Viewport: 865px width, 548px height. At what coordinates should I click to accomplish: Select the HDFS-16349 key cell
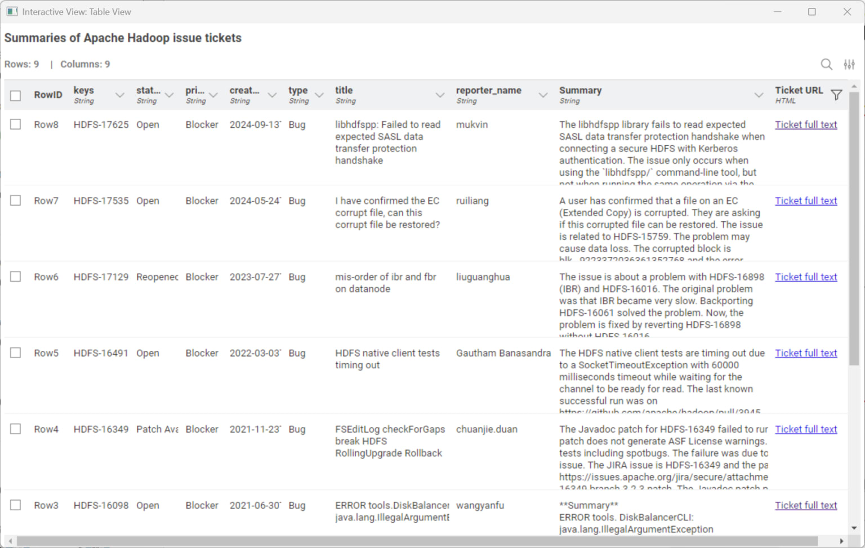(x=101, y=429)
